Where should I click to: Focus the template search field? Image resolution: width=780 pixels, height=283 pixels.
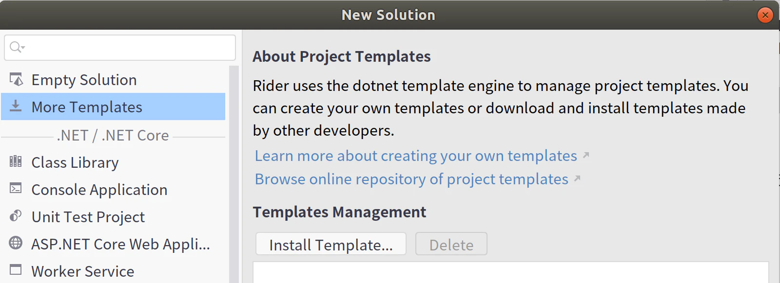pyautogui.click(x=120, y=48)
